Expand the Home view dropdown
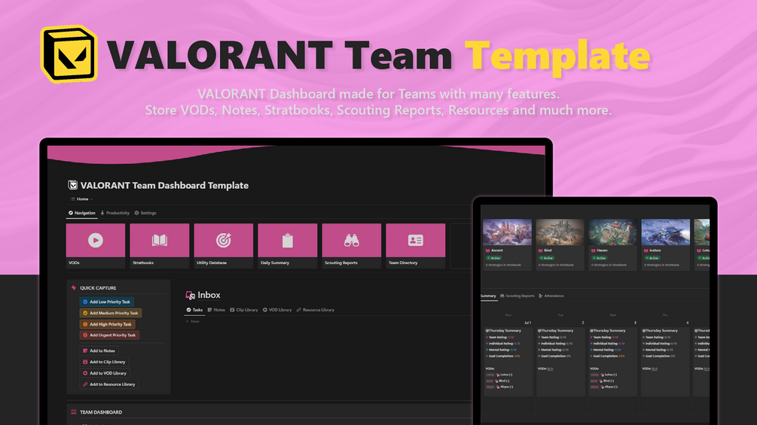Viewport: 757px width, 425px height. coord(81,199)
